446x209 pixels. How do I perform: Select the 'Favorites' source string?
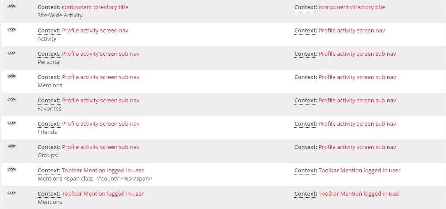(49, 109)
